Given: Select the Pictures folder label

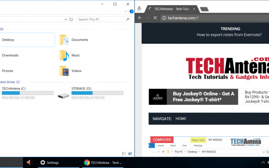Looking at the screenshot, I should coord(7,71).
